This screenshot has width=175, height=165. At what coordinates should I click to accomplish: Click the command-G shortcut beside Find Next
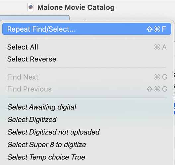coord(161,77)
